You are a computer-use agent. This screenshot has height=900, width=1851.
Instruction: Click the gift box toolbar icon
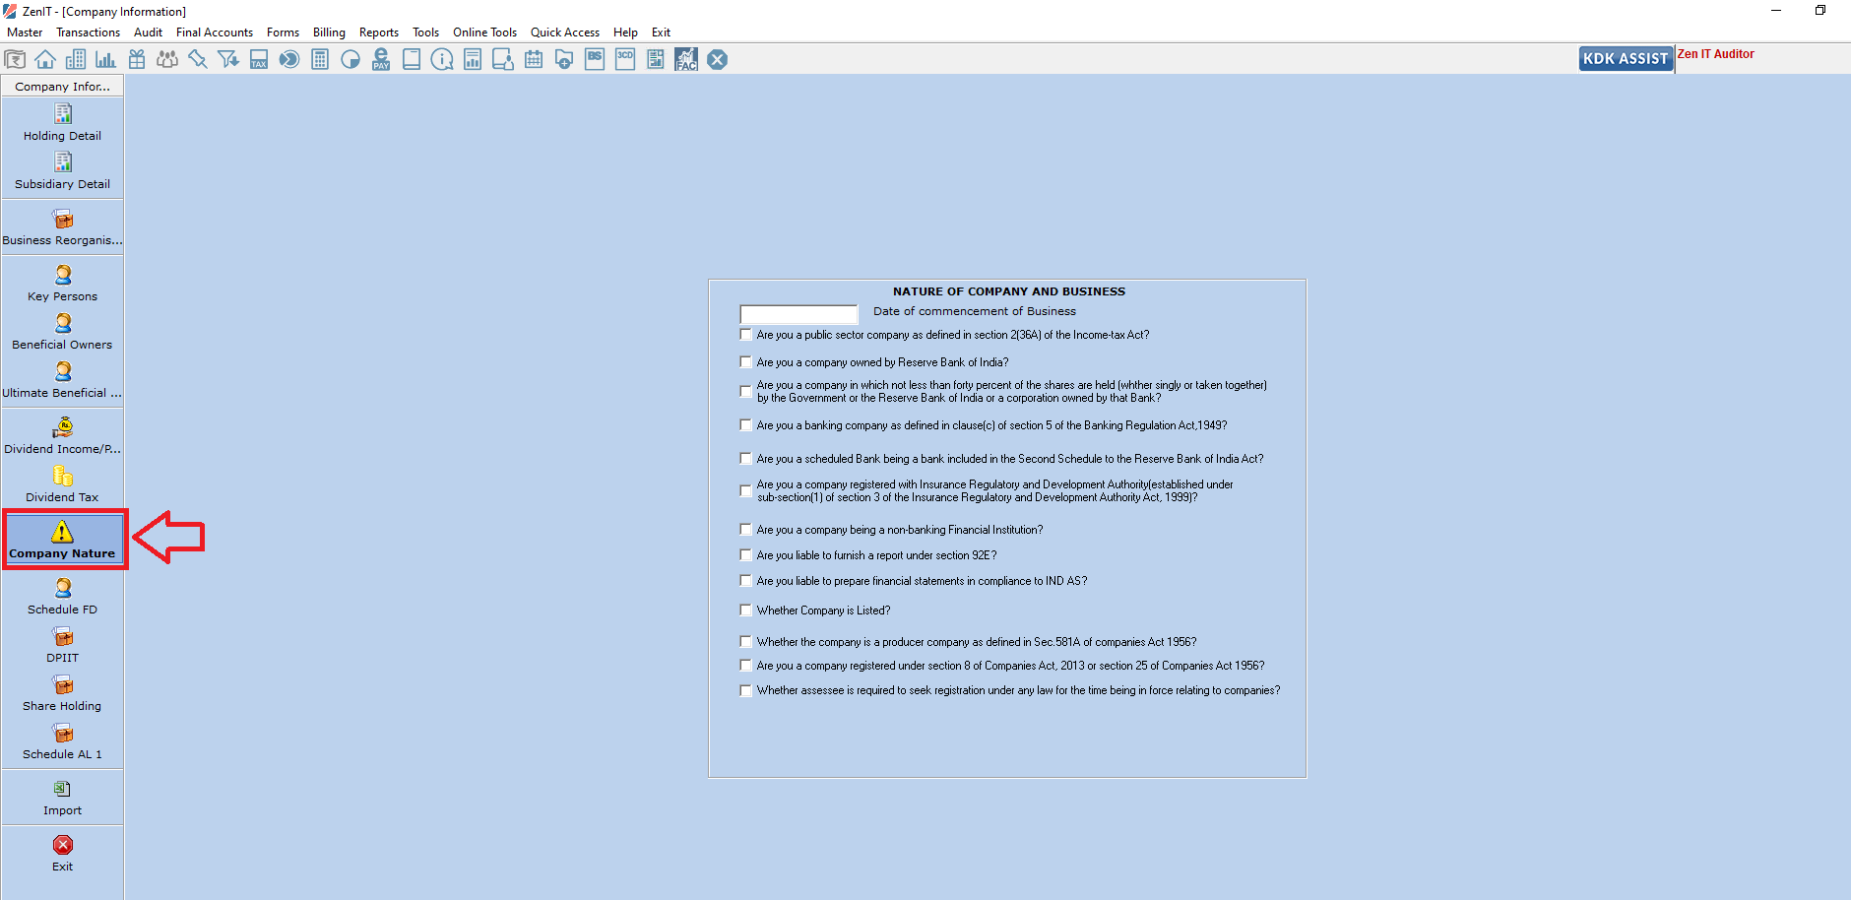137,59
